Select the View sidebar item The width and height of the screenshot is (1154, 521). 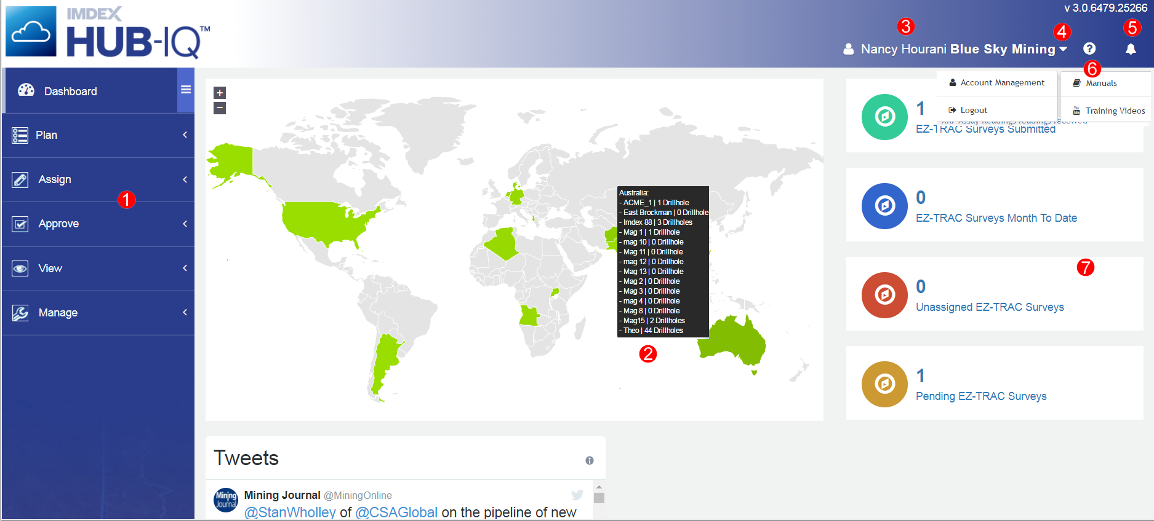pyautogui.click(x=98, y=268)
